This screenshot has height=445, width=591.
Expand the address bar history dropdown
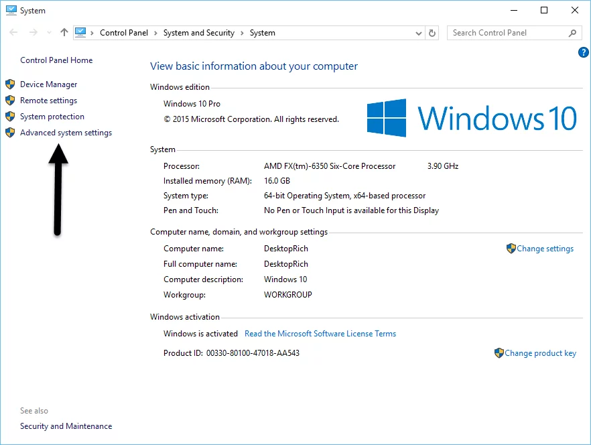click(x=418, y=33)
